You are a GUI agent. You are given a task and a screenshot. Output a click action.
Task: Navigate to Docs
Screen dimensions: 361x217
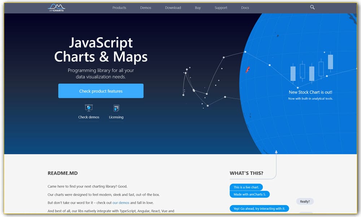tap(245, 8)
